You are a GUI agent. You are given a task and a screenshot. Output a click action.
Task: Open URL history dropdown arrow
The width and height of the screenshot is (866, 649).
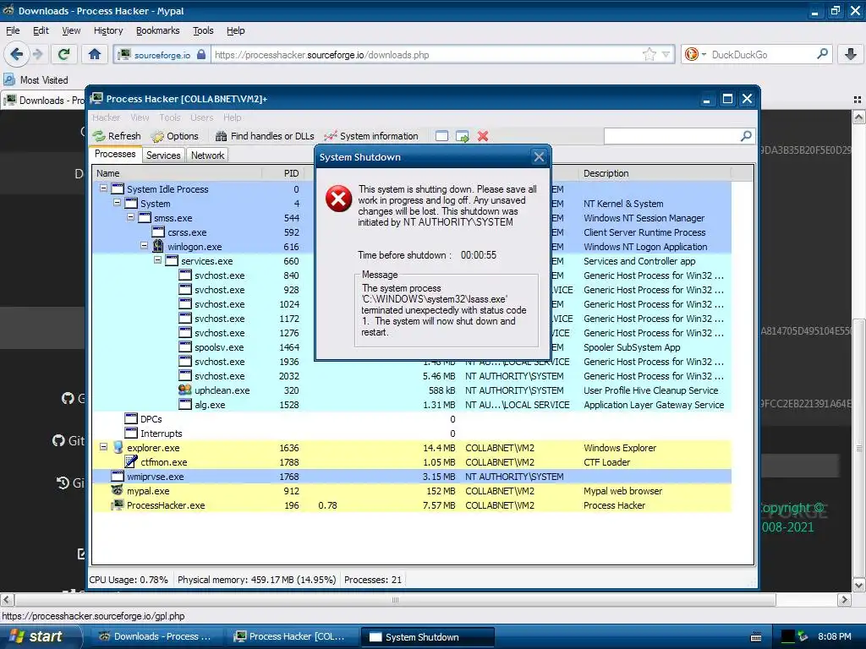[666, 54]
